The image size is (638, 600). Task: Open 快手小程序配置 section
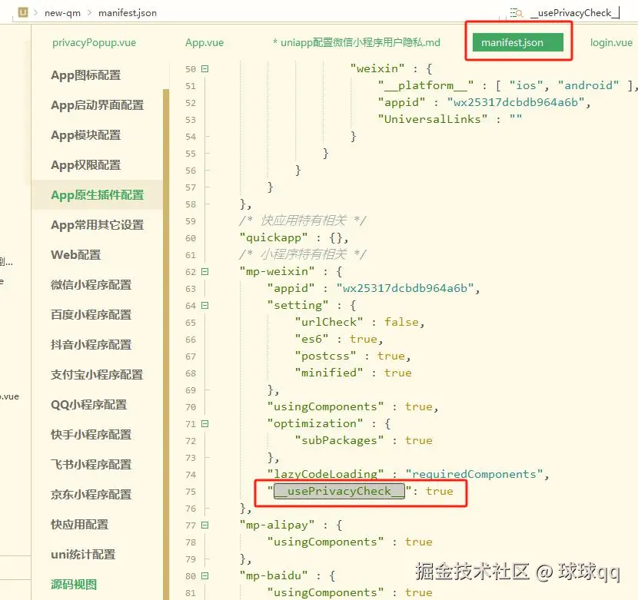(91, 434)
